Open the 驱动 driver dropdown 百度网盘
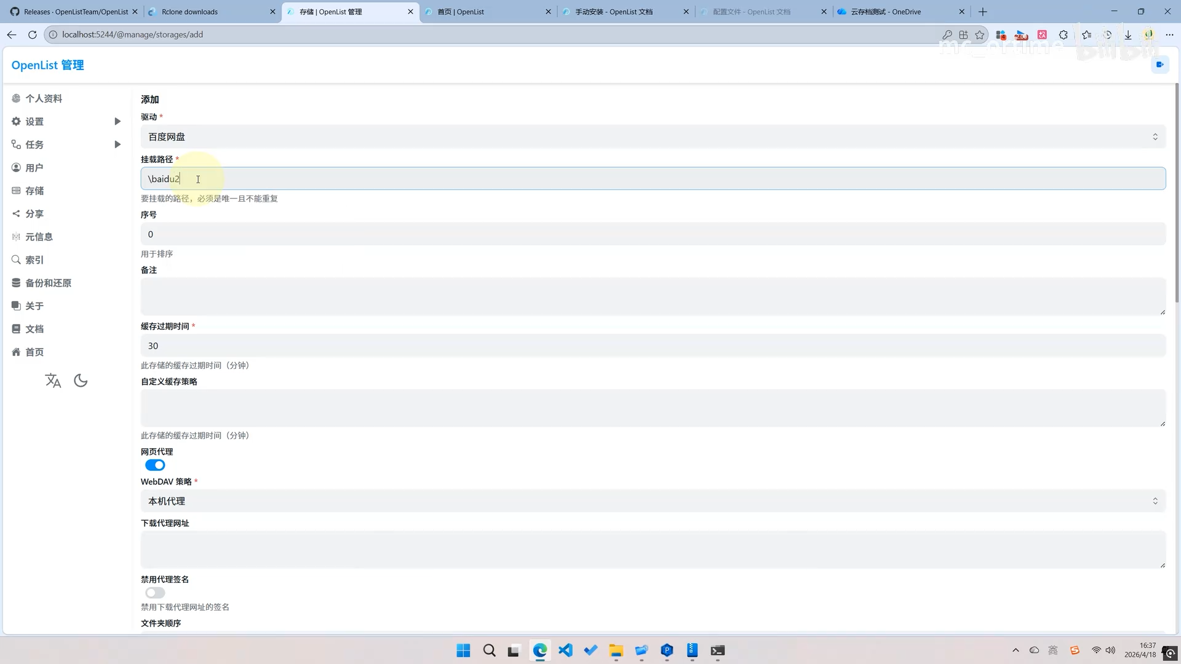This screenshot has height=664, width=1181. 653,136
